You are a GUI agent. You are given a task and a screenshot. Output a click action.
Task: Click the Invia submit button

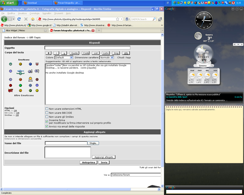click(x=104, y=162)
